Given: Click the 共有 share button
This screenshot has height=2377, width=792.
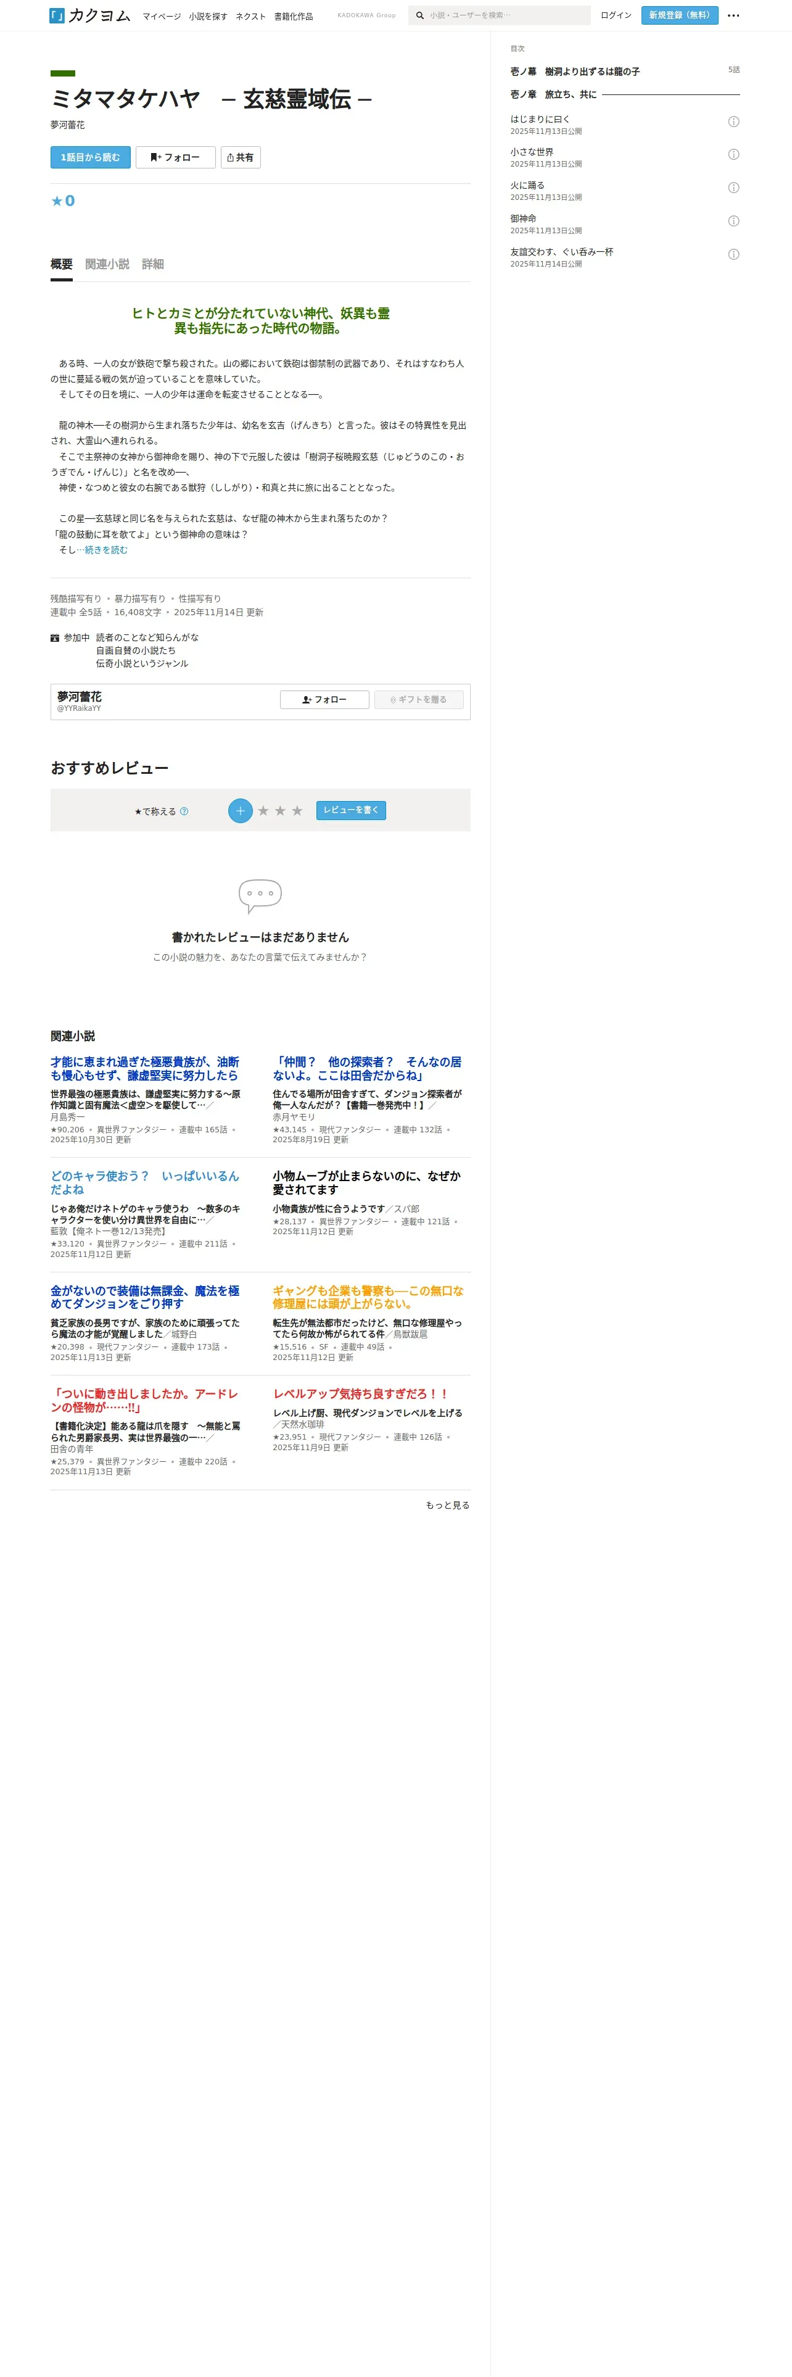Looking at the screenshot, I should tap(241, 158).
